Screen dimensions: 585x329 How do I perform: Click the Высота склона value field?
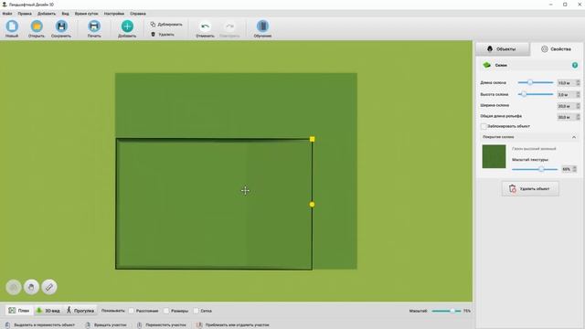coord(566,95)
